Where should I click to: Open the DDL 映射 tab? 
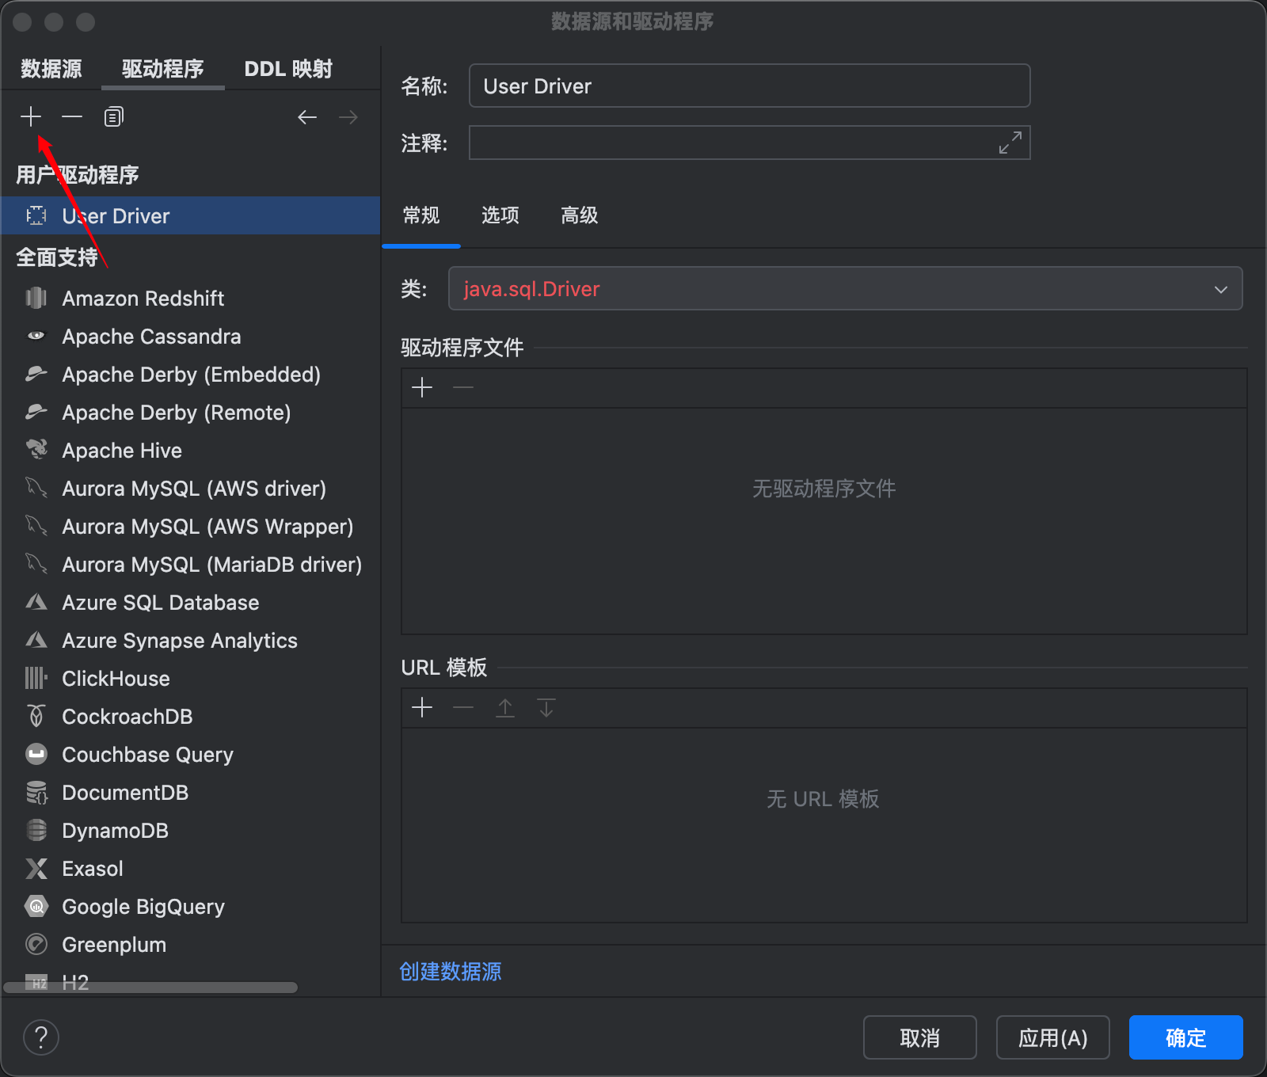[x=288, y=69]
